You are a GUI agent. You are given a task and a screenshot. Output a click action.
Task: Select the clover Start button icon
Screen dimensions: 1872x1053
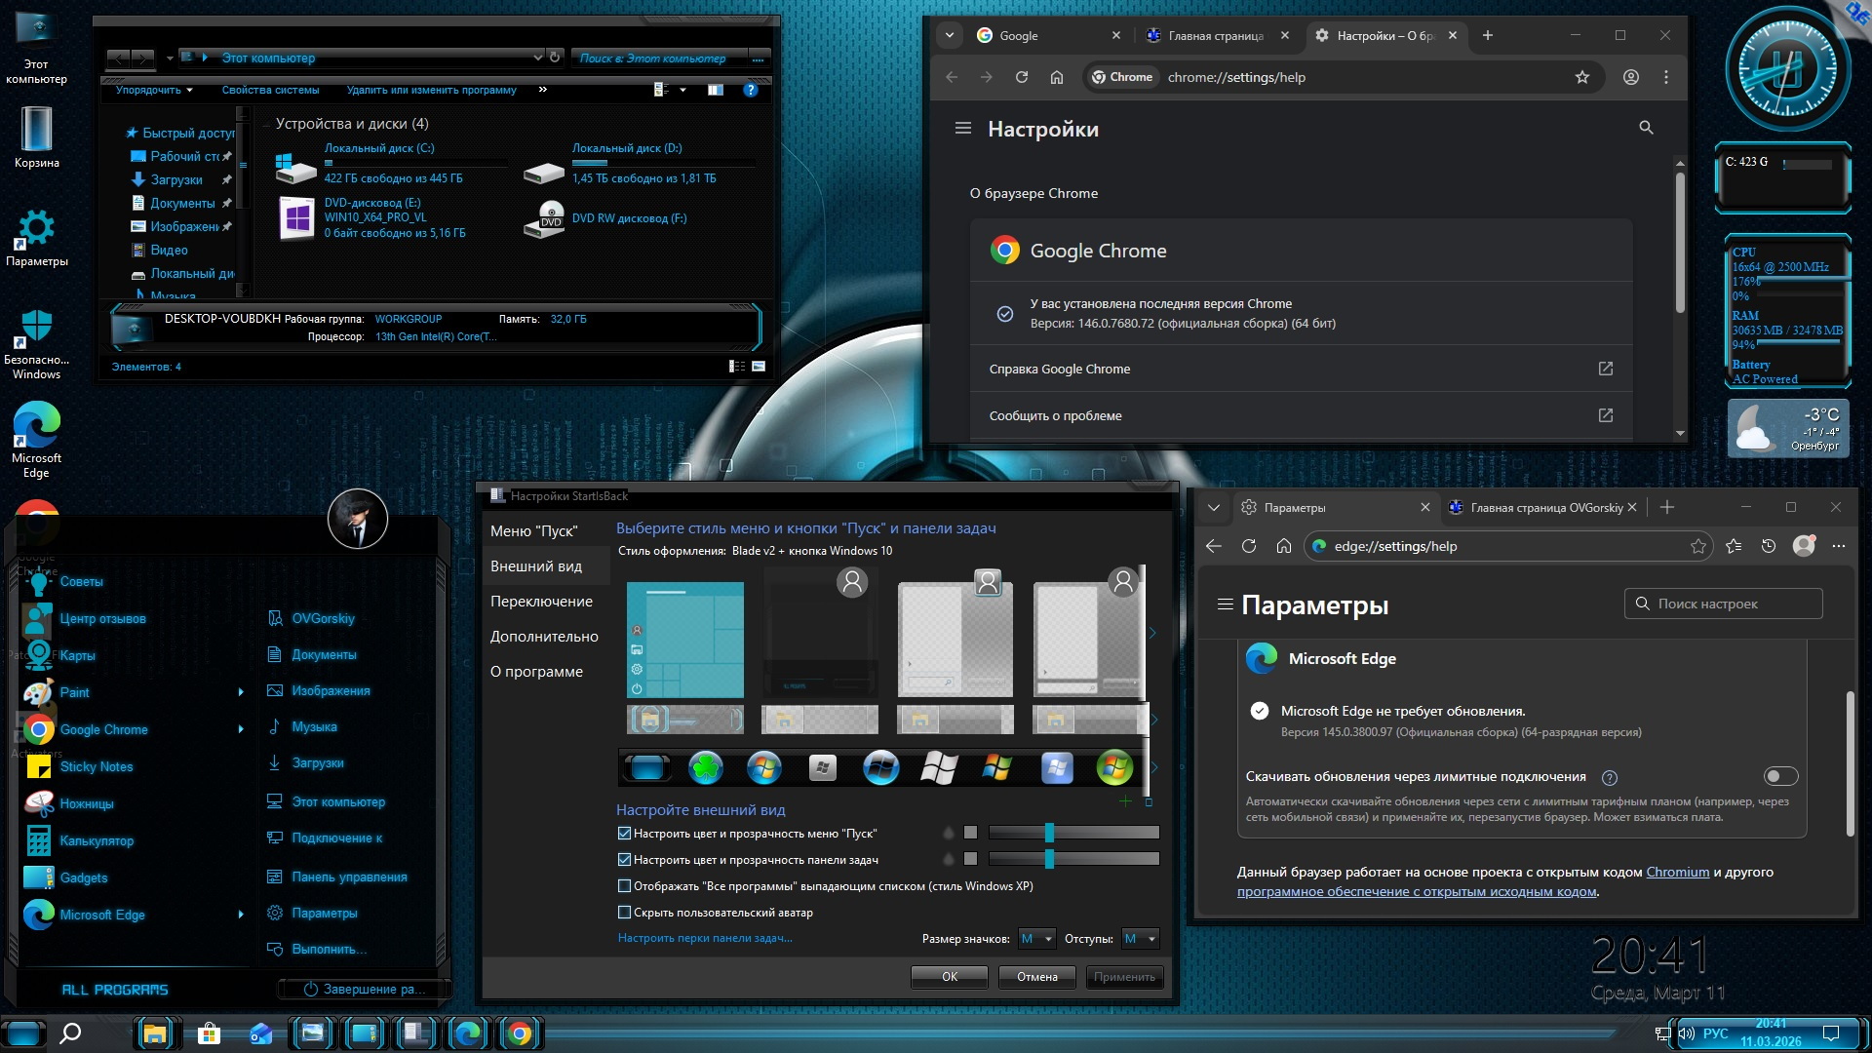tap(706, 768)
